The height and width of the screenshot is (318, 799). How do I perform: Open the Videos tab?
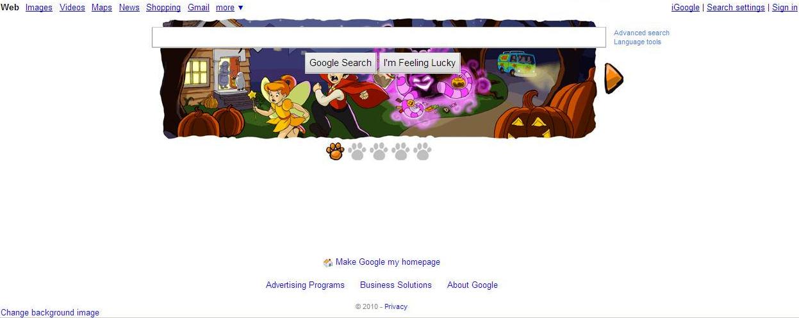tap(72, 8)
